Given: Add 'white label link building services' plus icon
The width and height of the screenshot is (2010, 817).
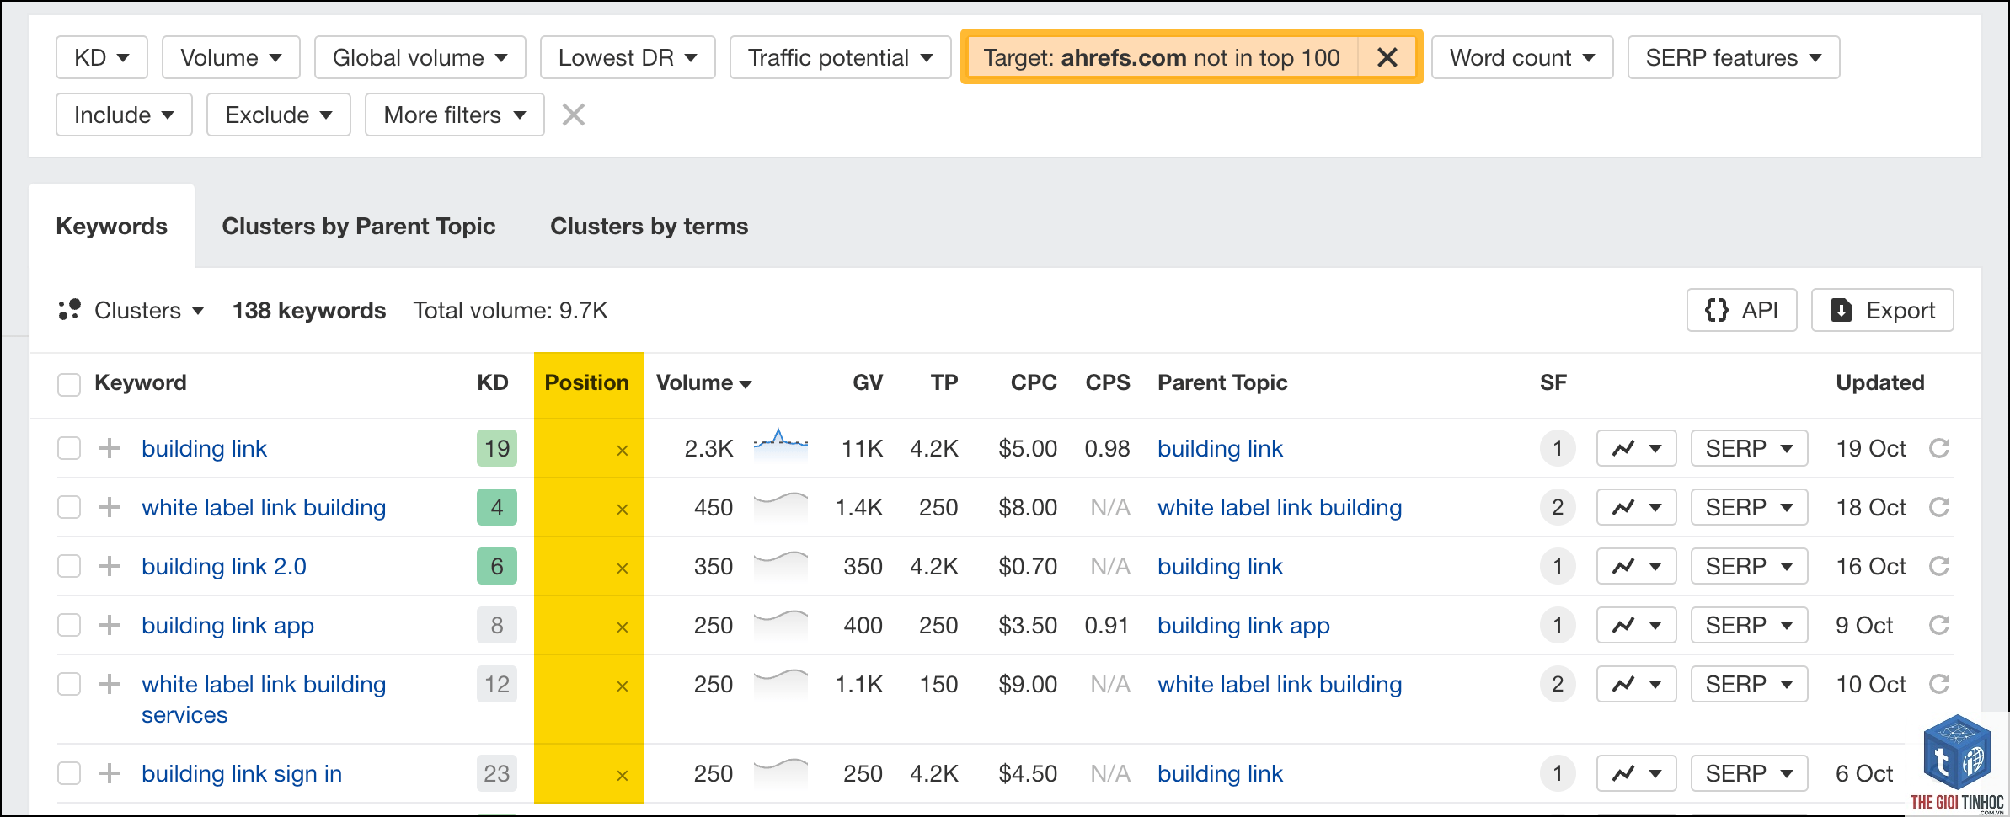Looking at the screenshot, I should click(x=110, y=684).
